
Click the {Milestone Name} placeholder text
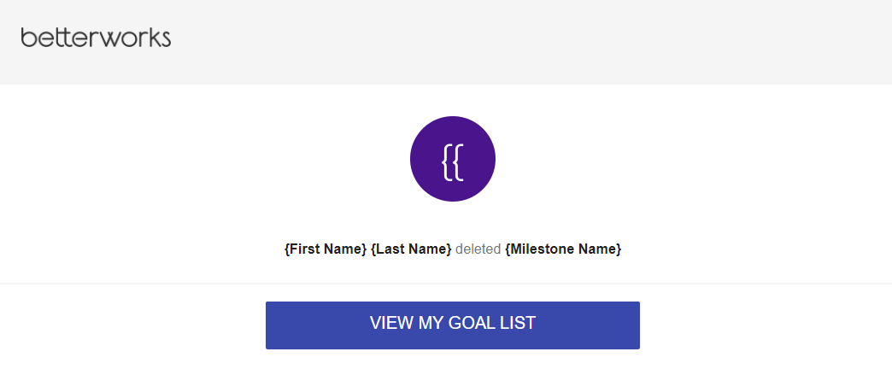point(563,249)
